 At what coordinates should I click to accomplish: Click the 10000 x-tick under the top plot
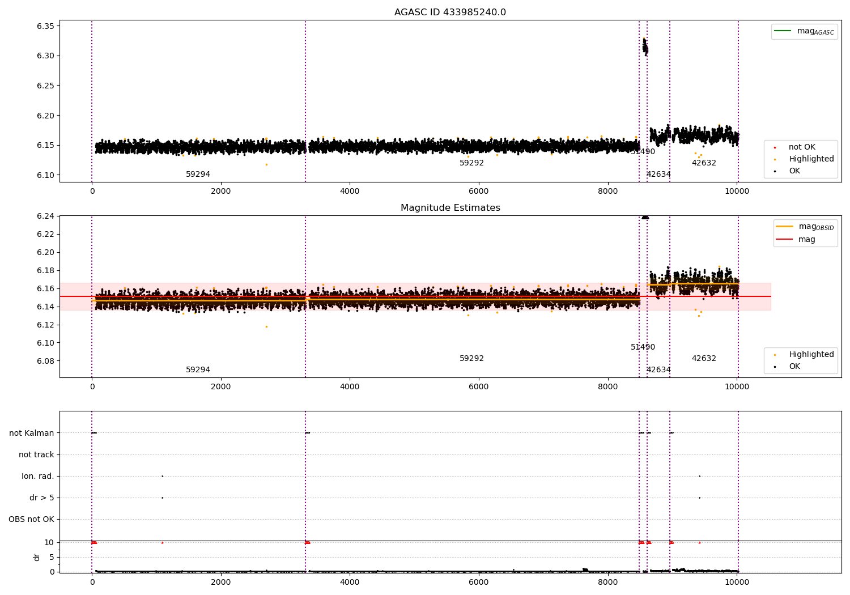pos(737,192)
